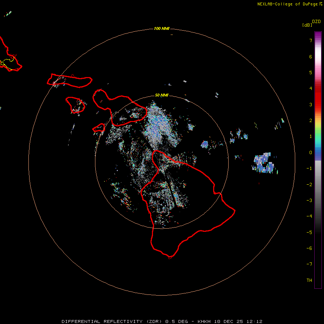
Task: Click the -2 value on the color scale
Action: [309, 185]
